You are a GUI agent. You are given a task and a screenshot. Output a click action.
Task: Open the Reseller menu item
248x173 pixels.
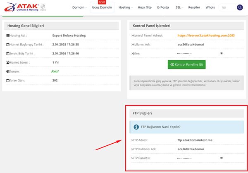coord(194,7)
